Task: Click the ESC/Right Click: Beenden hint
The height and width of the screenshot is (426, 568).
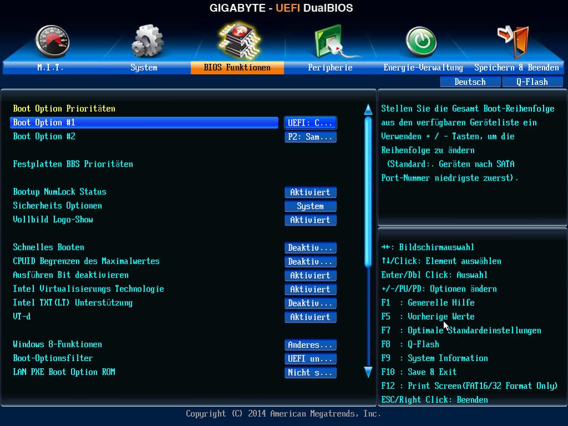Action: [434, 400]
